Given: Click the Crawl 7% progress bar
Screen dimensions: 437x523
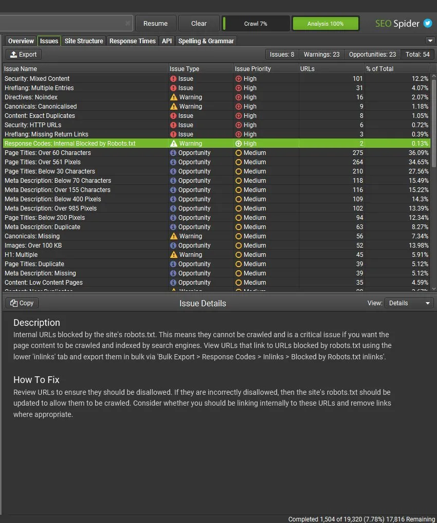Looking at the screenshot, I should click(256, 23).
